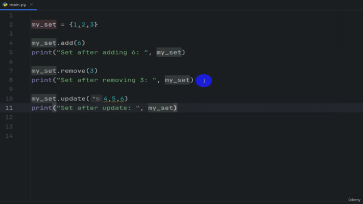Click the "Set after adding 6: " string
The image size is (363, 204).
pyautogui.click(x=102, y=53)
